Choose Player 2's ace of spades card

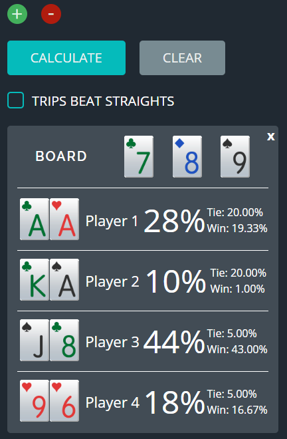tap(64, 279)
